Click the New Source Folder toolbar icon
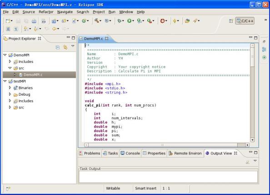Image resolution: width=270 pixels, height=195 pixels. tap(64, 21)
